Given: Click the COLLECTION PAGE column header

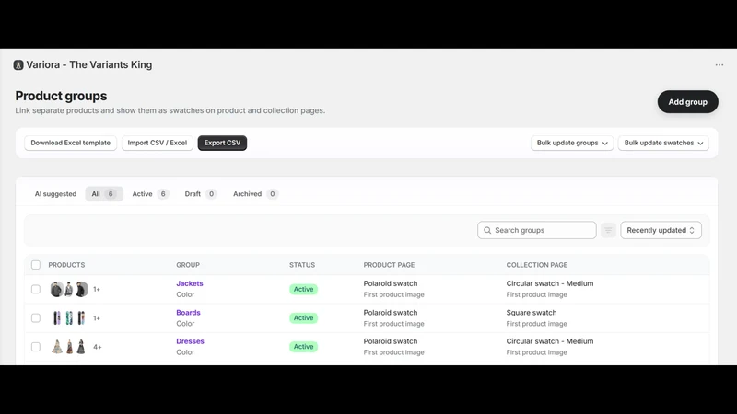Looking at the screenshot, I should coord(537,265).
